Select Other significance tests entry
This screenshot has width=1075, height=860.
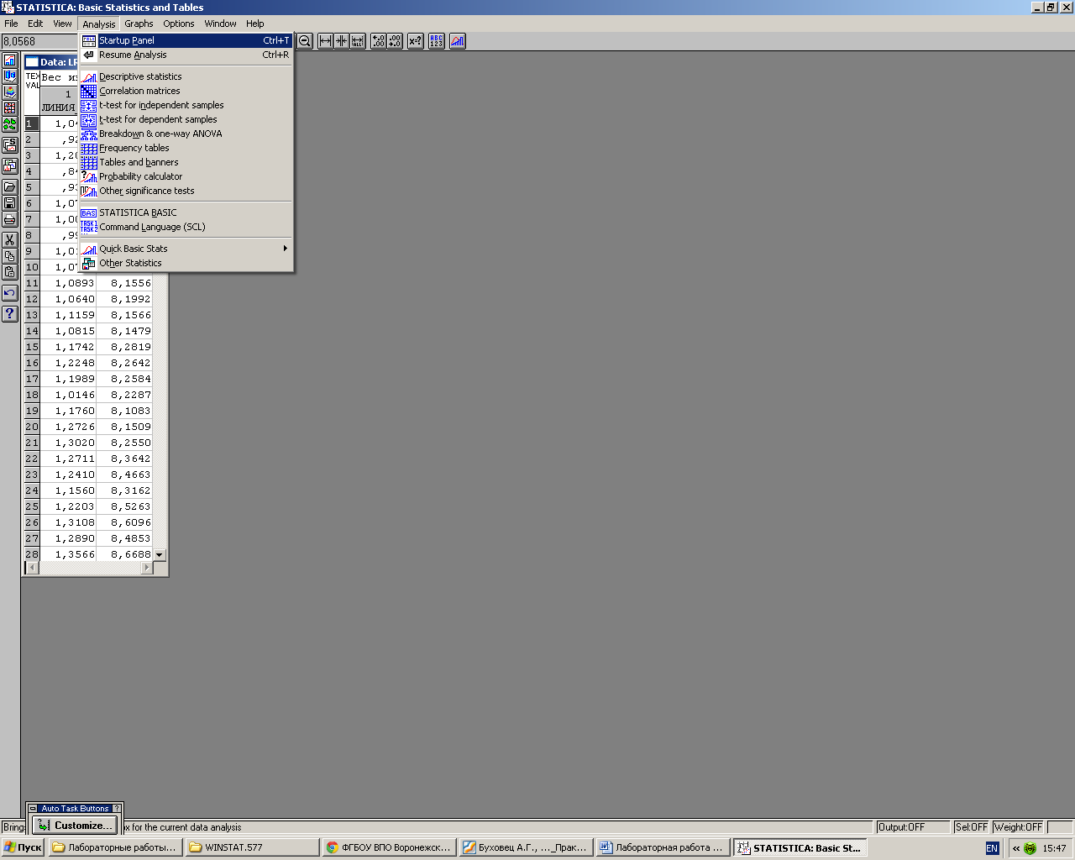coord(186,191)
